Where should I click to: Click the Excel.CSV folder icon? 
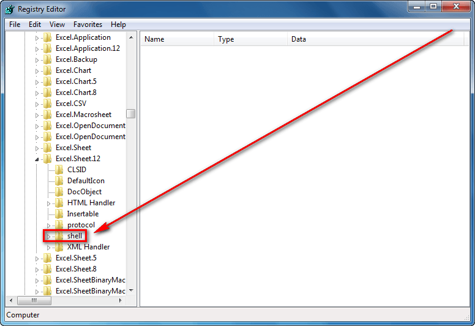47,104
